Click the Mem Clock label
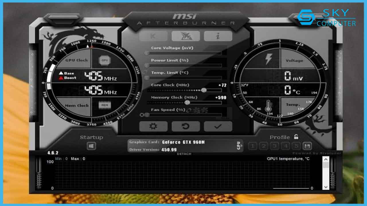Viewport: 367px width, 206px height. (x=77, y=106)
